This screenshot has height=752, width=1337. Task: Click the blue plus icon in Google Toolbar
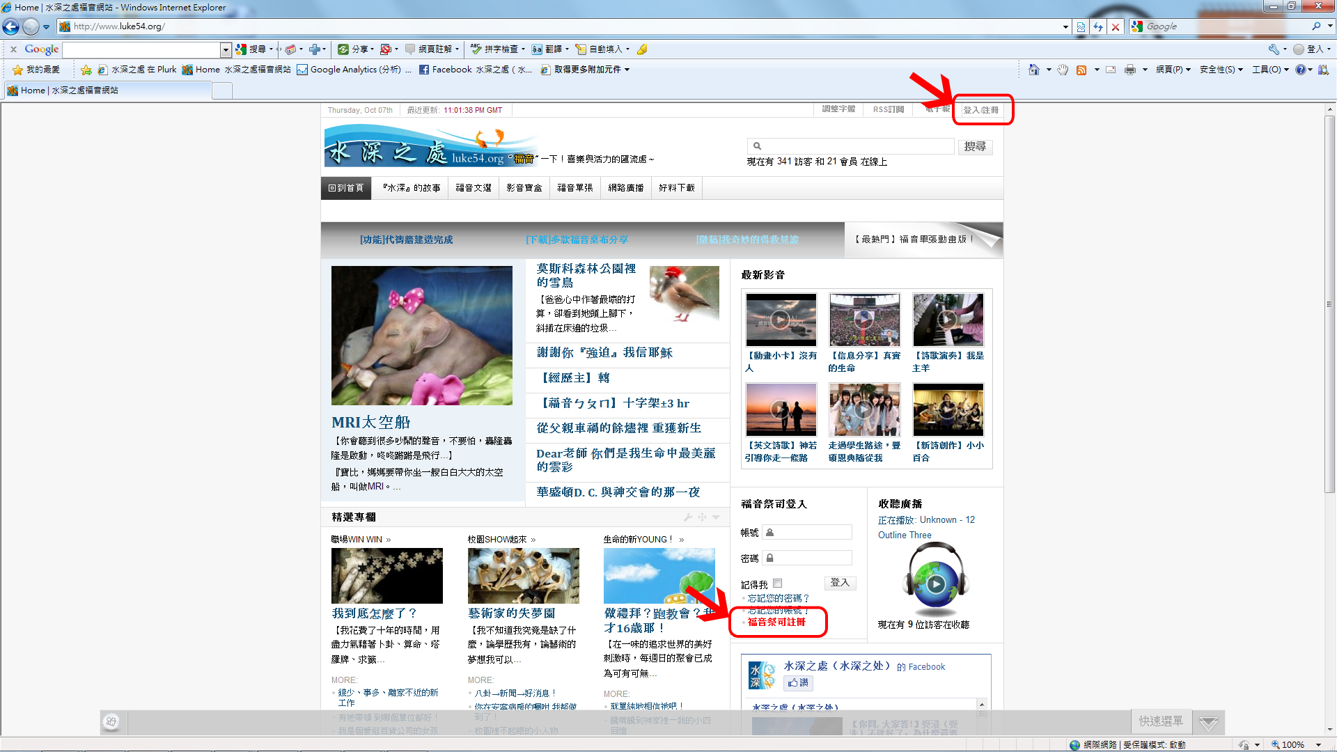tap(315, 49)
